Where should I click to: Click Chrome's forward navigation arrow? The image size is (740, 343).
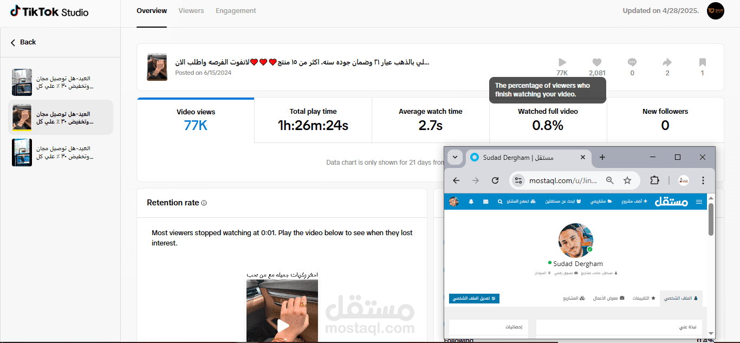pos(476,180)
